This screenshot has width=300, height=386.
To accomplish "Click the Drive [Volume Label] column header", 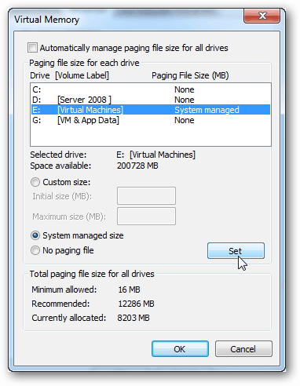I will [69, 75].
